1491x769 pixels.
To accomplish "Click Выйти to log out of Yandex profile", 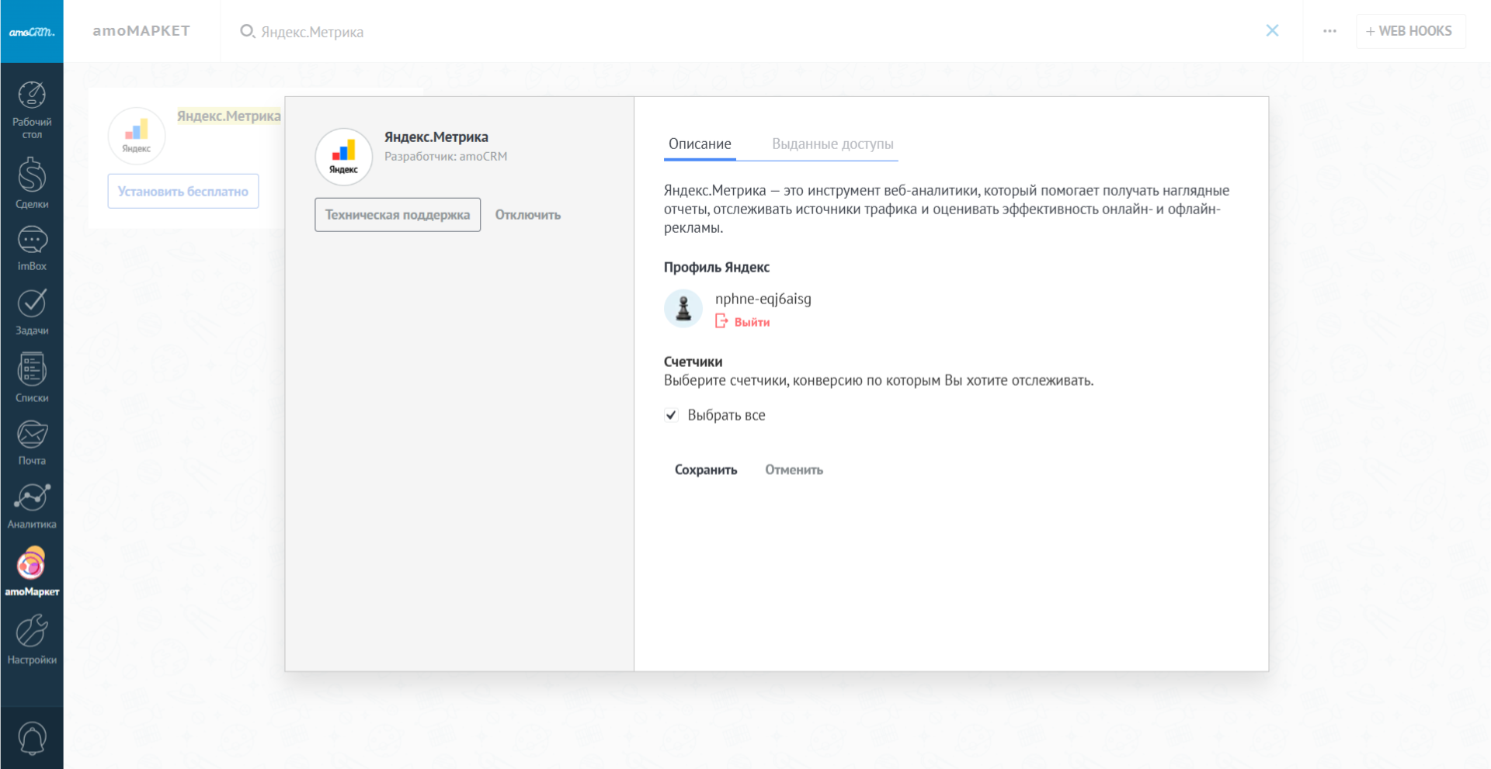I will [x=751, y=322].
